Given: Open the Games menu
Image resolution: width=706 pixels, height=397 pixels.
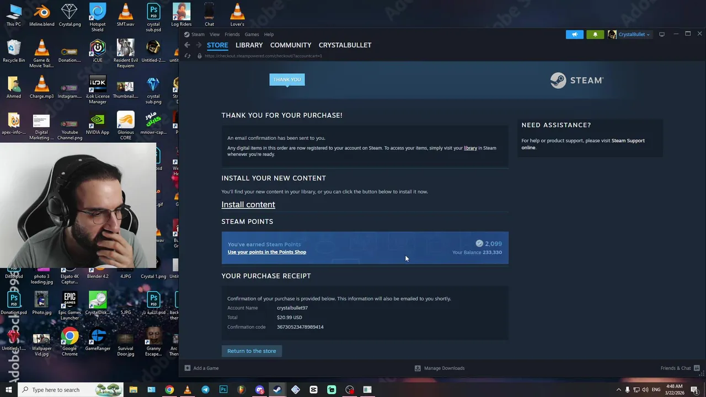Looking at the screenshot, I should [252, 34].
